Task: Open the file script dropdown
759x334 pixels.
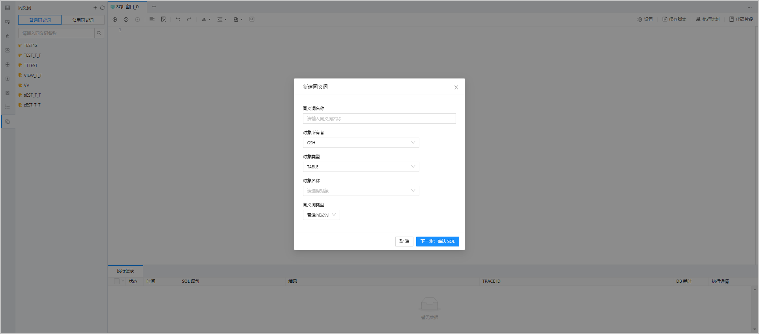Action: (x=238, y=19)
